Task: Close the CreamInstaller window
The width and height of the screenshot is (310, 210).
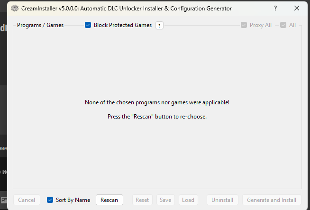Action: (297, 8)
